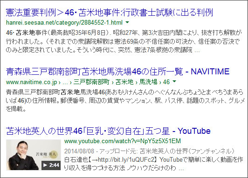
Task: Click 馬洗場 in the navitime breadcrumb
Action: pos(148,82)
